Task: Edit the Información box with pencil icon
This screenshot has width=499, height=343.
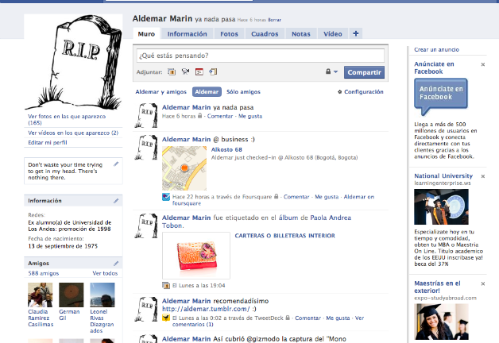Action: coord(116,201)
